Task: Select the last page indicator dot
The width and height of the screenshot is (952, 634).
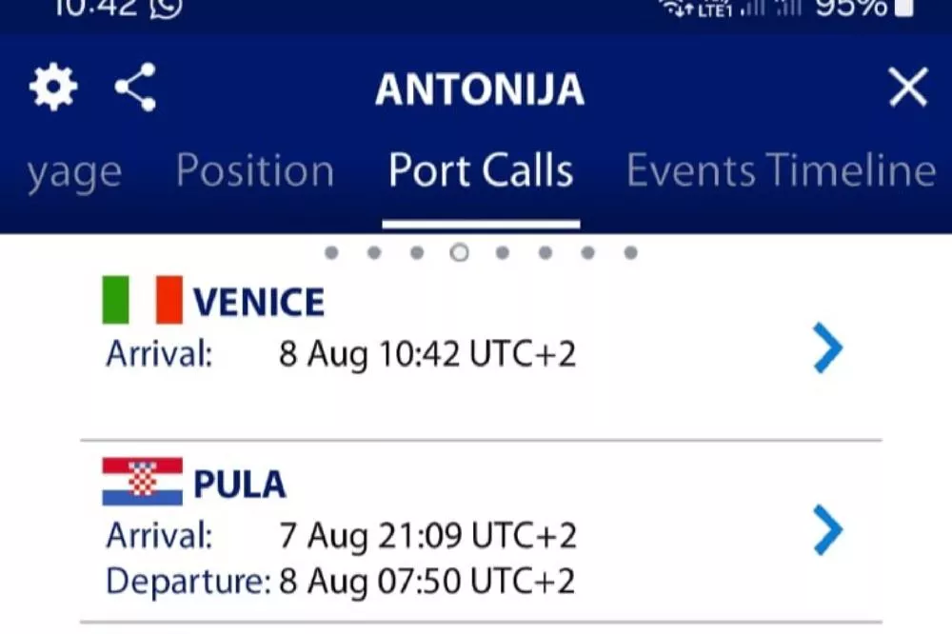Action: point(630,253)
